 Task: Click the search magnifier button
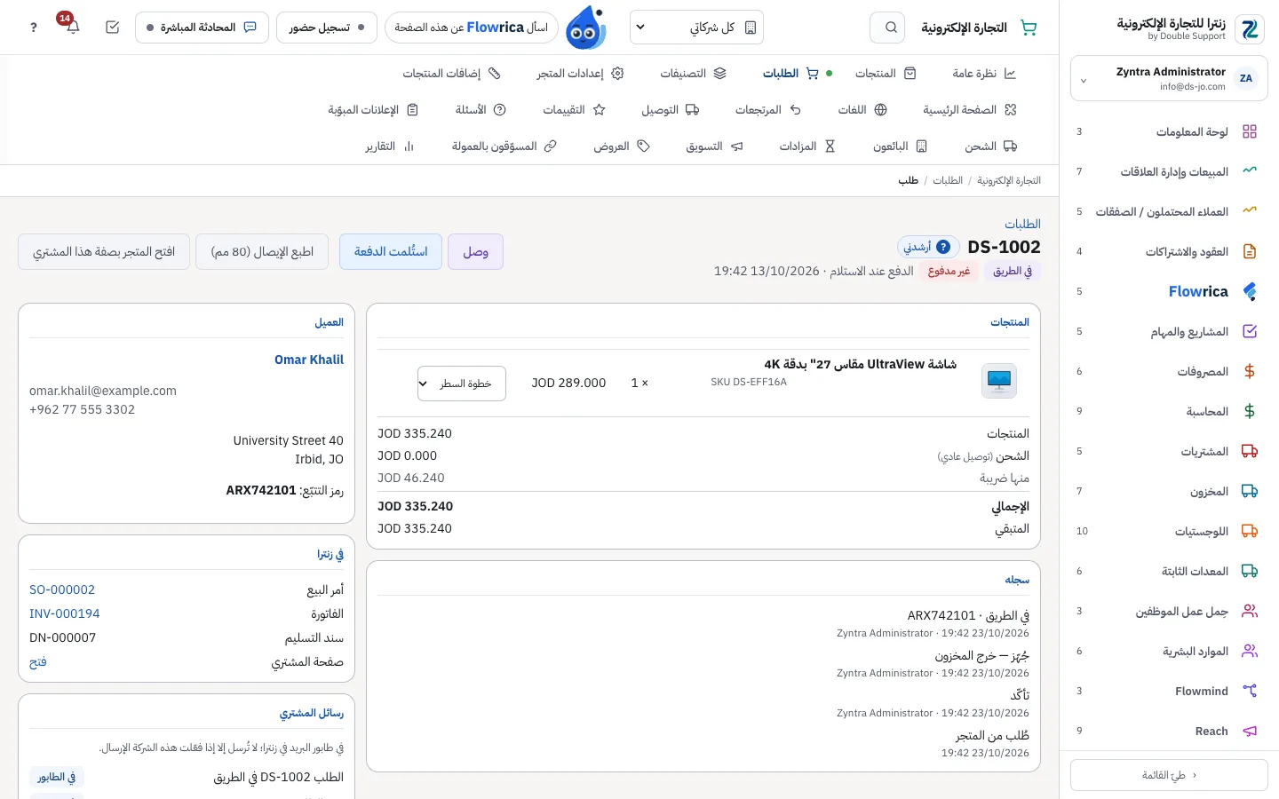pyautogui.click(x=887, y=28)
